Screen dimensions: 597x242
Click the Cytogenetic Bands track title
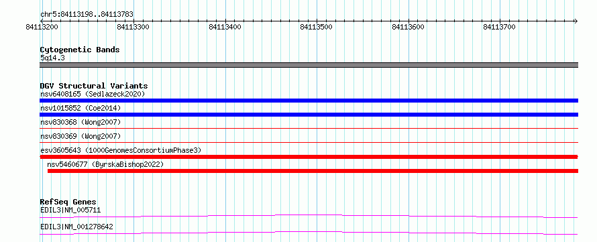pos(80,50)
